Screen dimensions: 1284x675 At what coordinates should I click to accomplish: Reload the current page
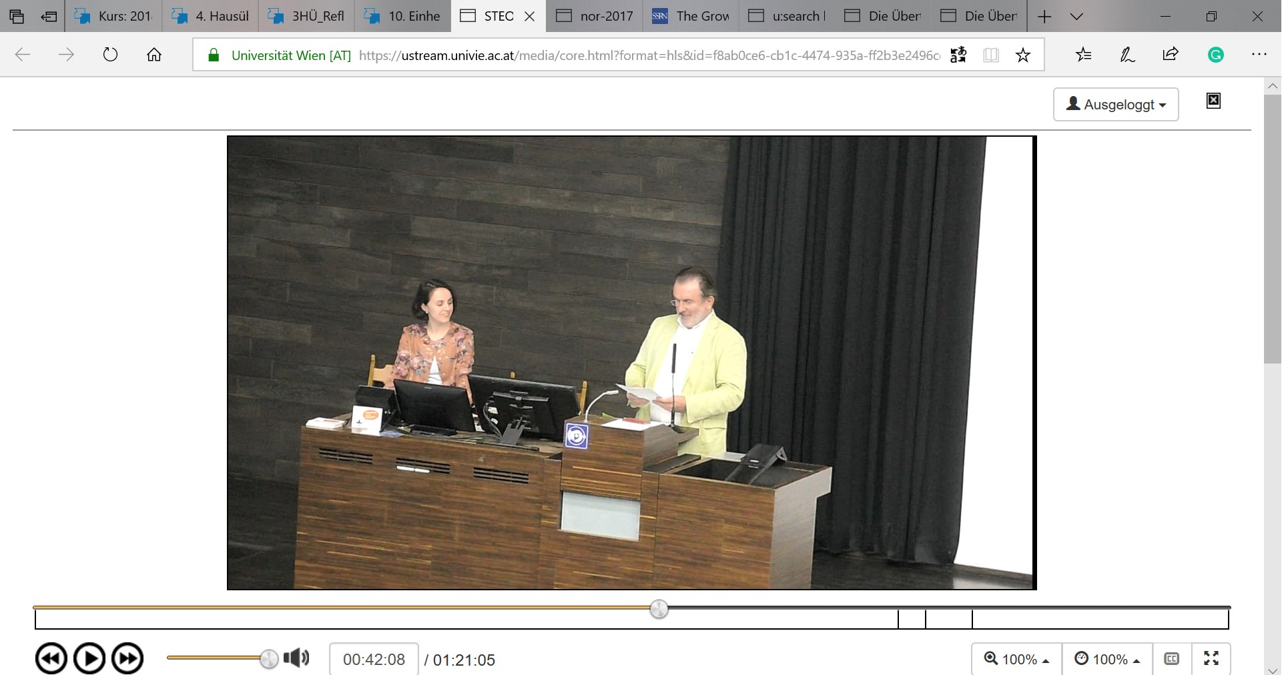pyautogui.click(x=110, y=55)
